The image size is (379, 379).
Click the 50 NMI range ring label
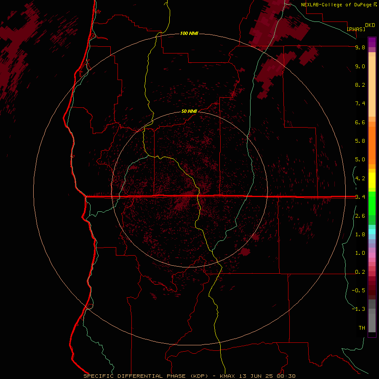pos(189,111)
